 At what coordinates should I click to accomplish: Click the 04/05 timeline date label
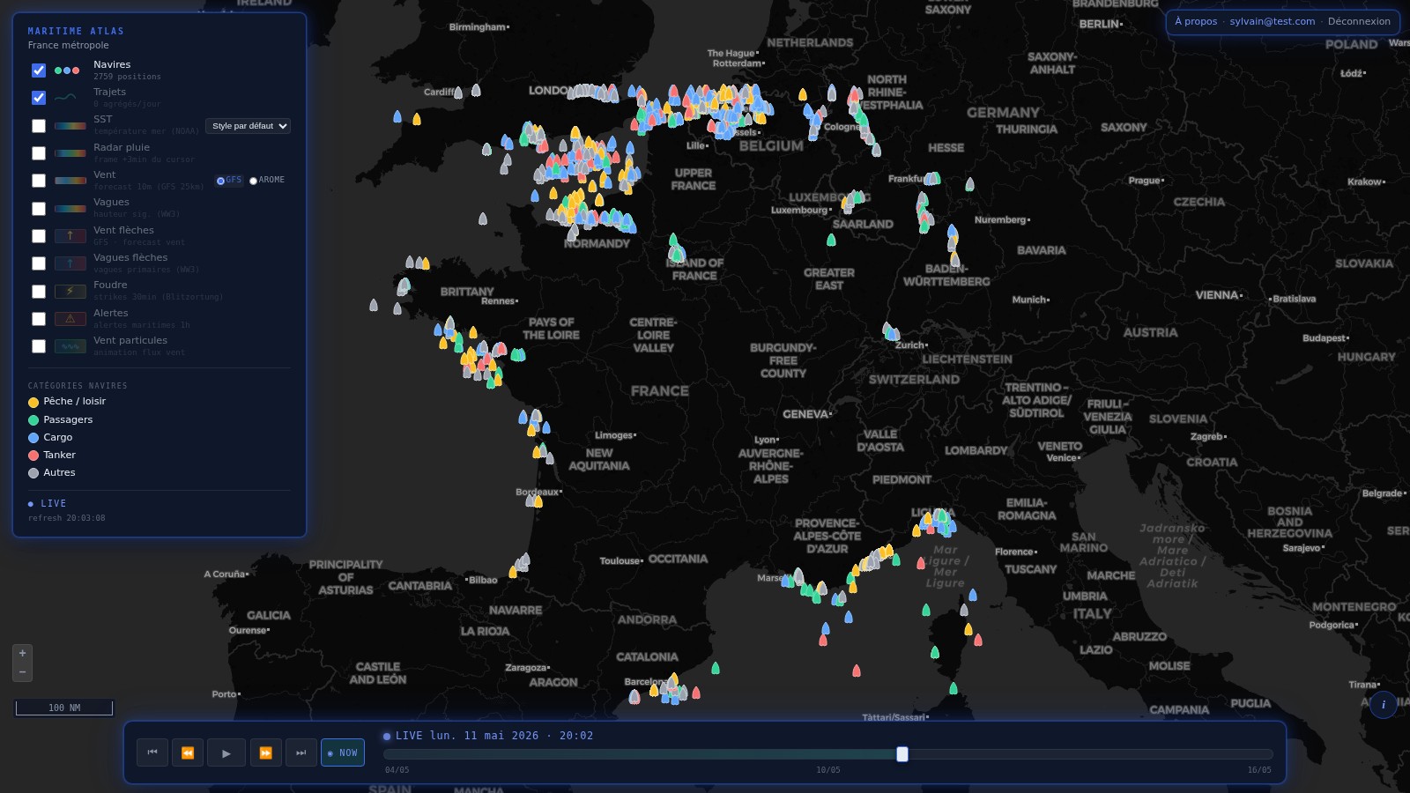click(397, 770)
